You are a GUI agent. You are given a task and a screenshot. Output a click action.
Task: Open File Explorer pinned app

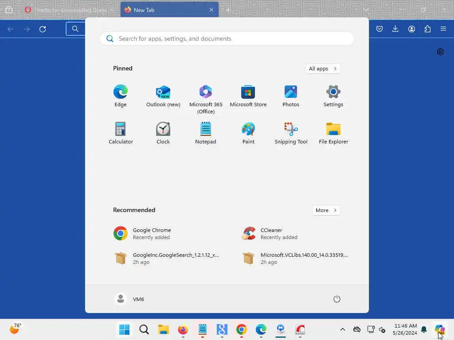point(333,133)
